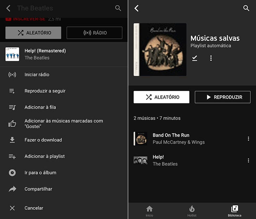Open the Band On The Run album thumbnail
Image resolution: width=256 pixels, height=219 pixels.
click(140, 139)
